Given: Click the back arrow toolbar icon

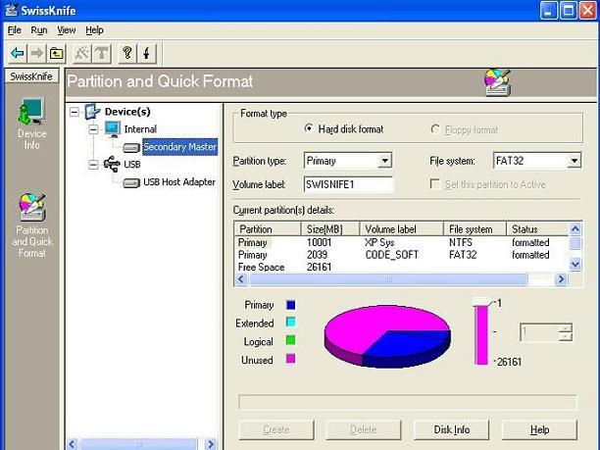Looking at the screenshot, I should pyautogui.click(x=18, y=53).
